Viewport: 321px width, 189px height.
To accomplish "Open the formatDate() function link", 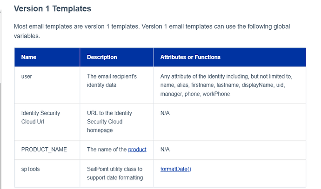I will point(176,169).
